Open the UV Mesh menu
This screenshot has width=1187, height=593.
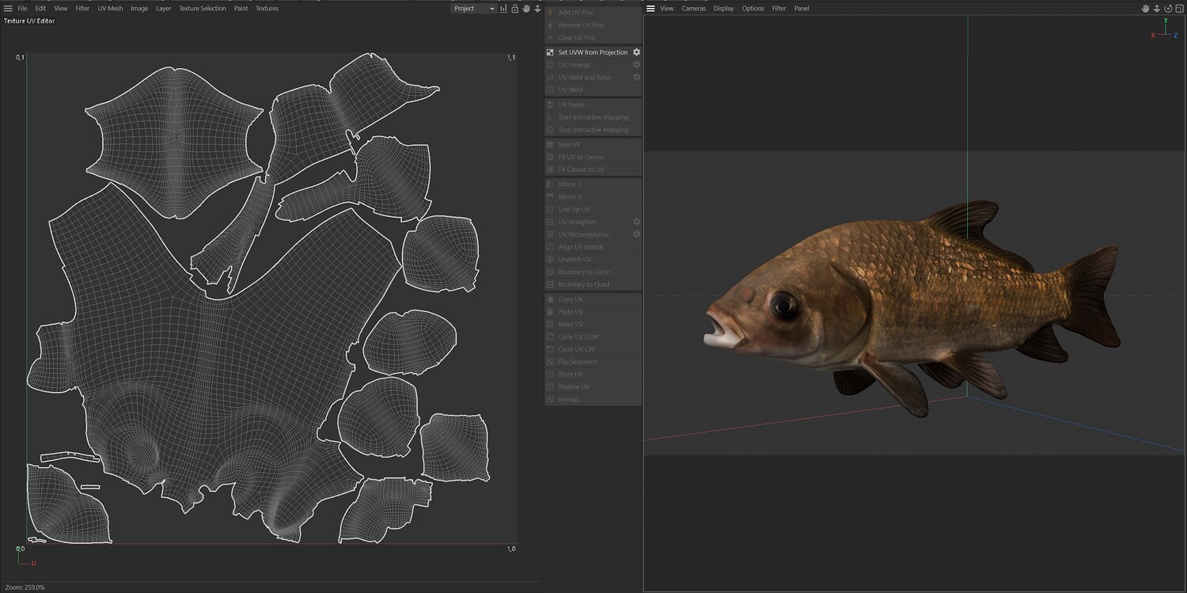(110, 9)
